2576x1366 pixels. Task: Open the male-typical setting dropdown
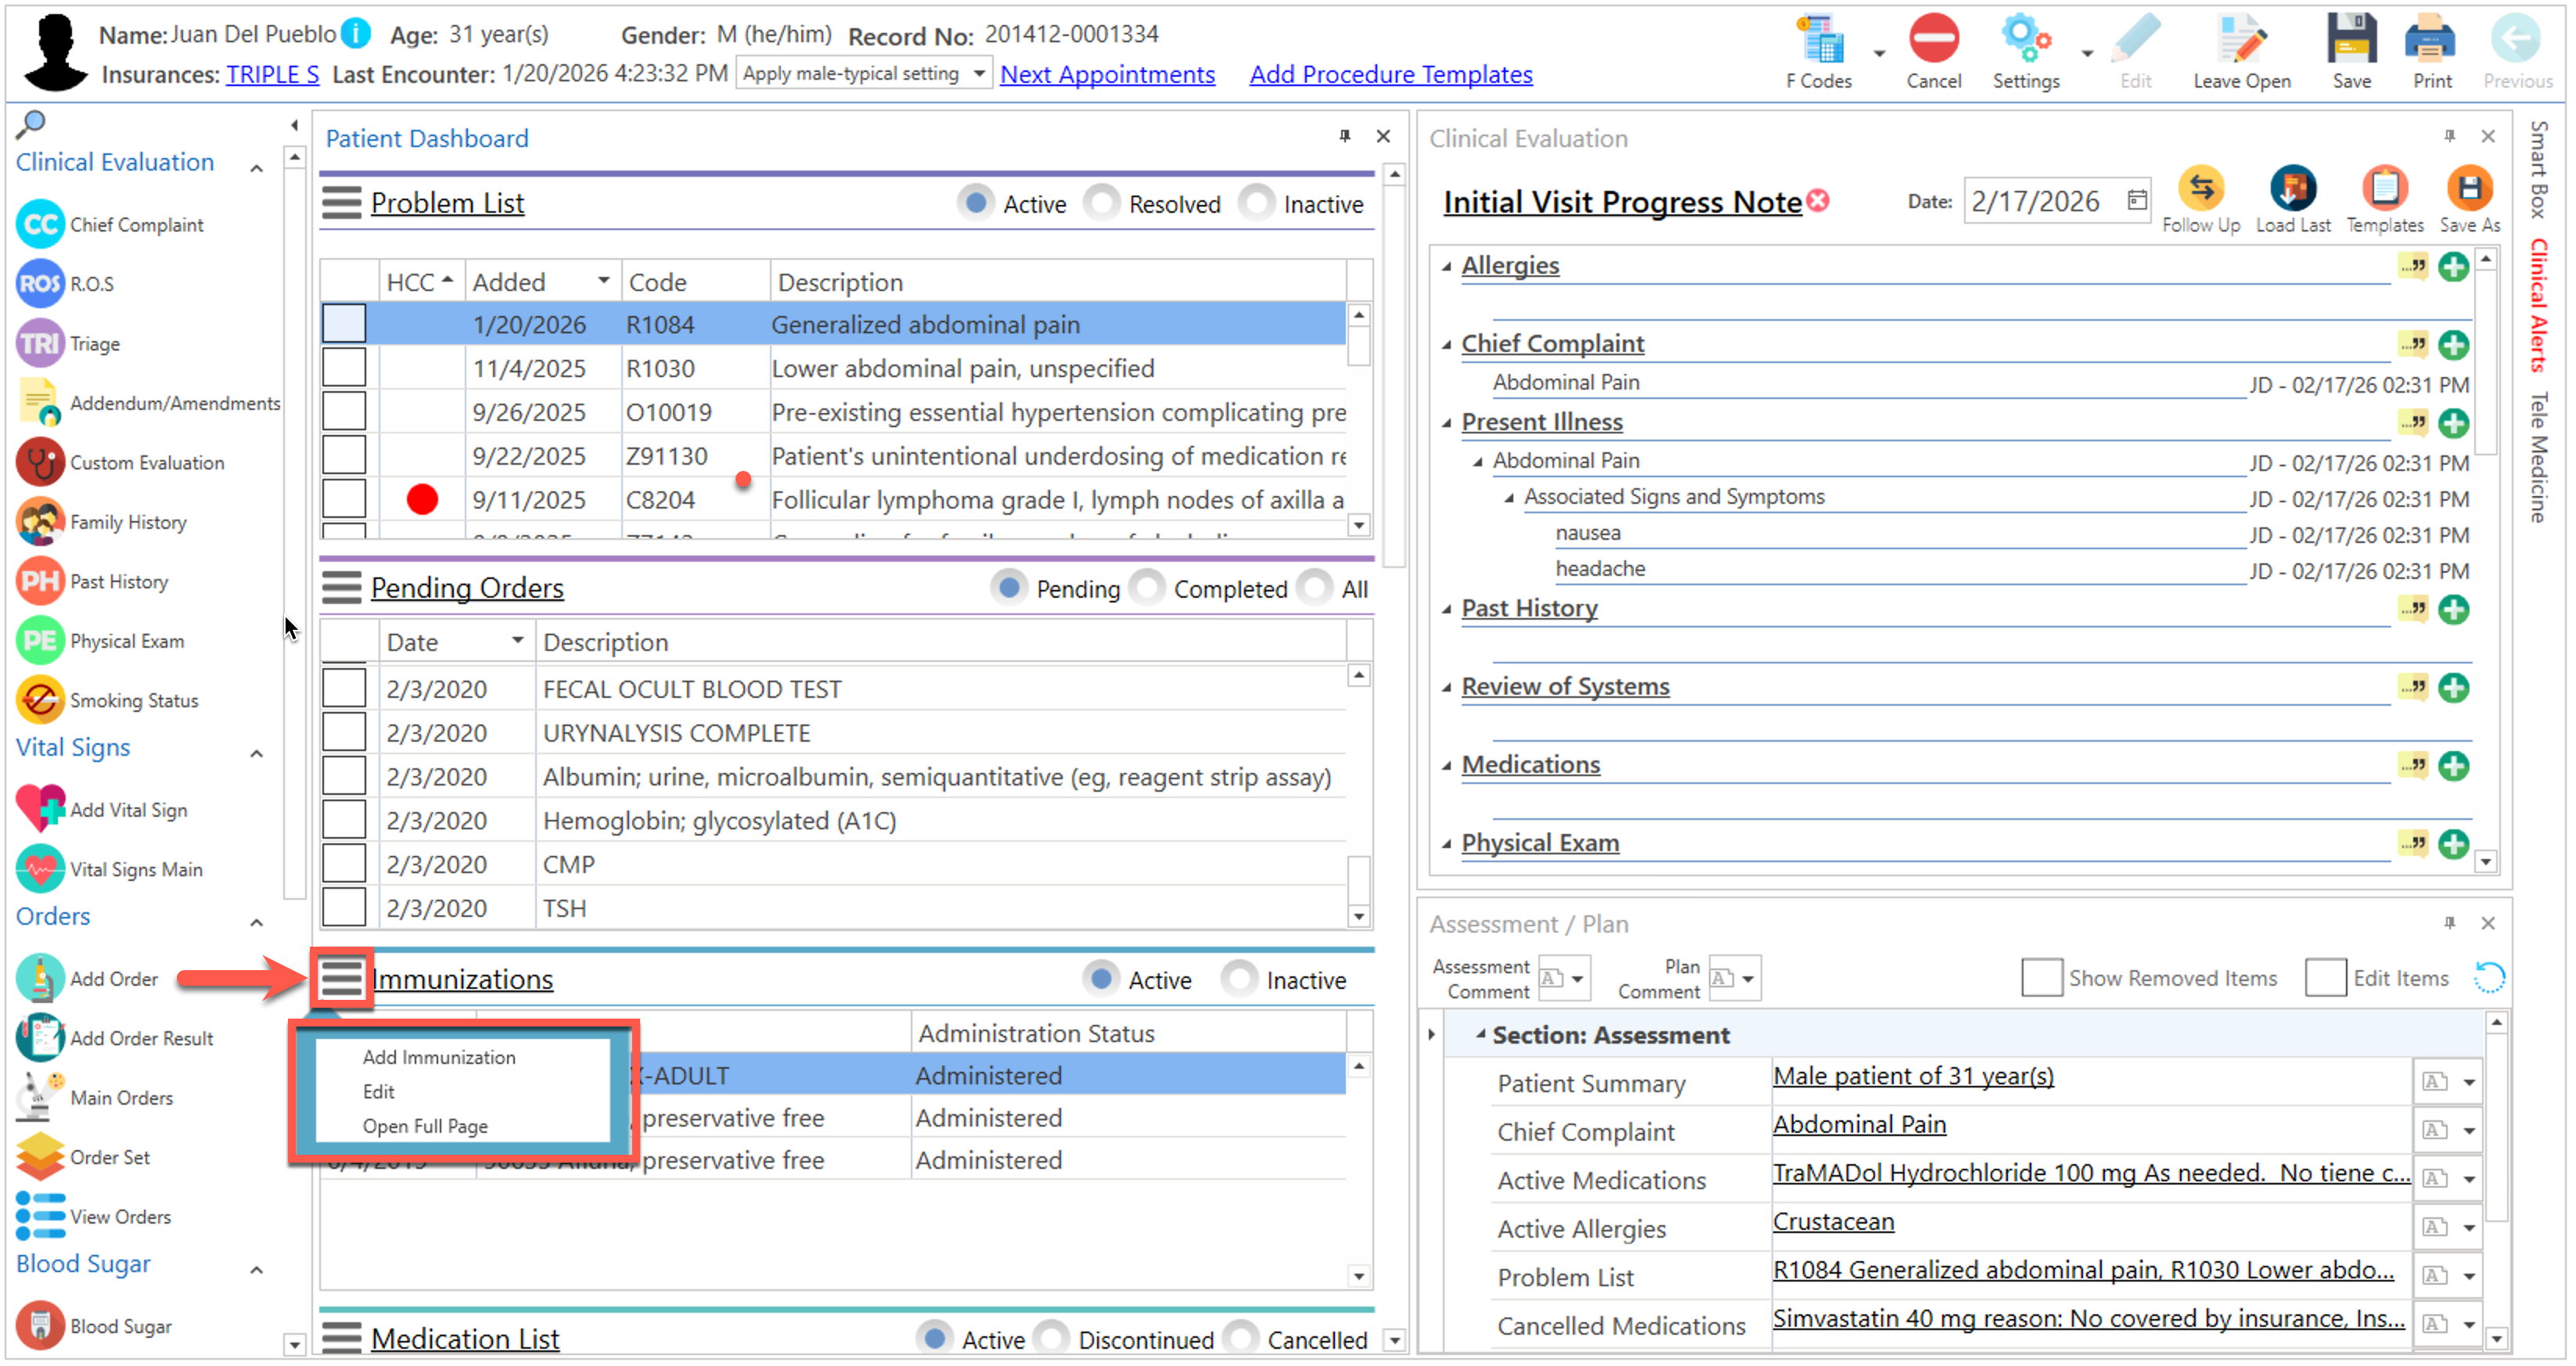979,74
